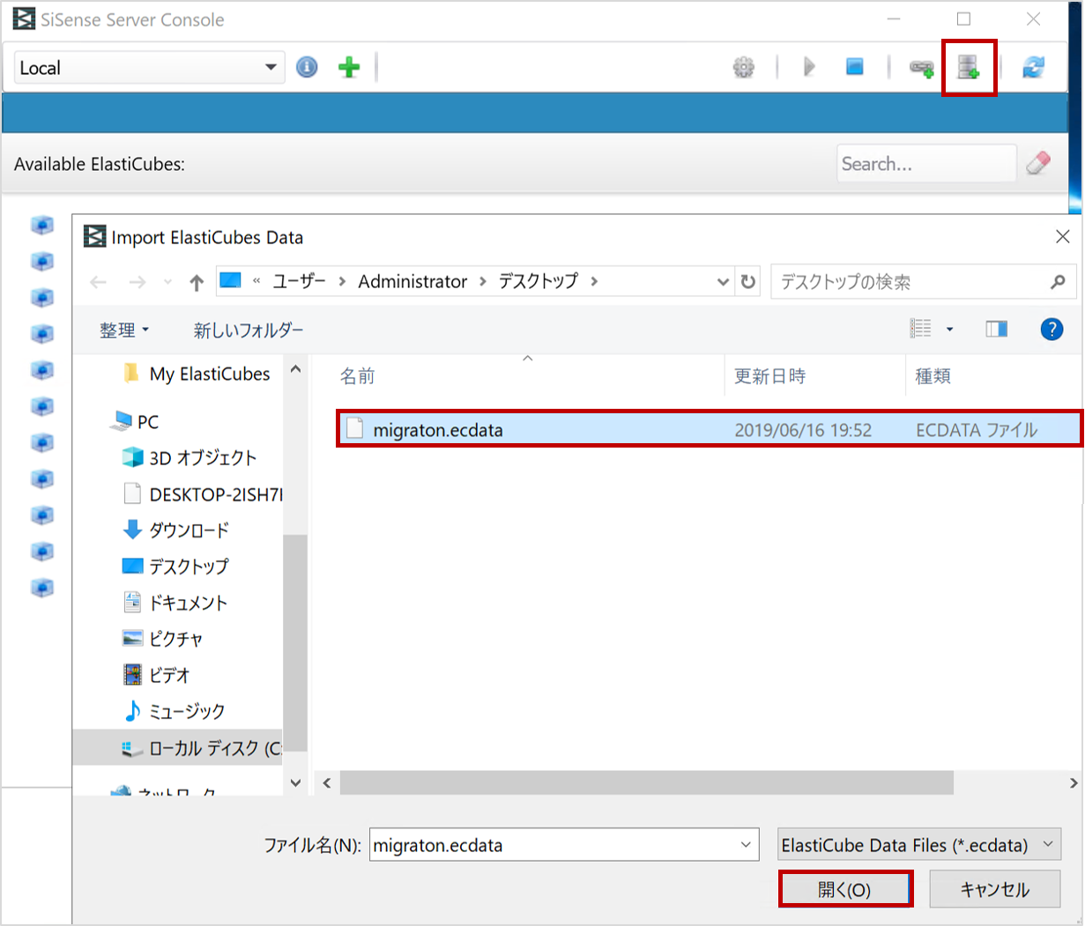Click the attach ElastiCube folder icon
The width and height of the screenshot is (1085, 926).
(922, 68)
